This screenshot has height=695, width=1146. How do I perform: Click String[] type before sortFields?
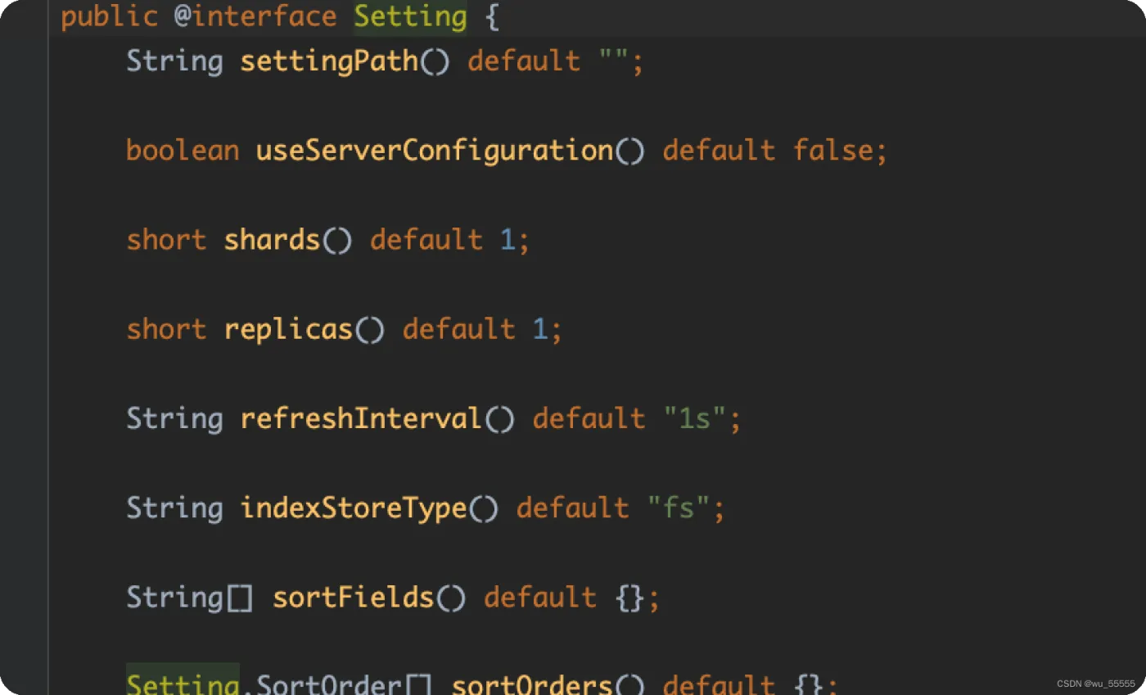[190, 597]
